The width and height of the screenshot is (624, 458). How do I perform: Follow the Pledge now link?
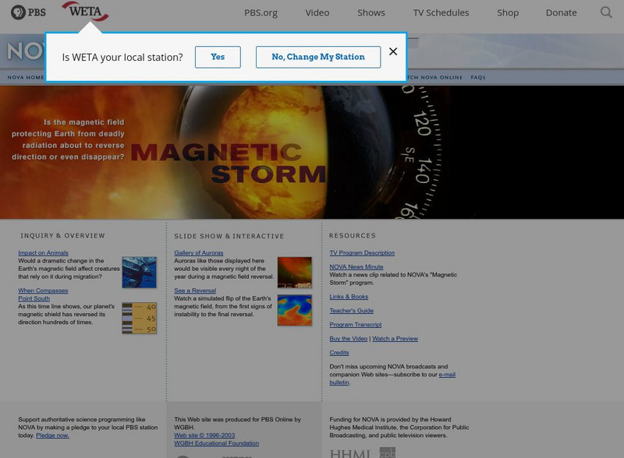[52, 435]
